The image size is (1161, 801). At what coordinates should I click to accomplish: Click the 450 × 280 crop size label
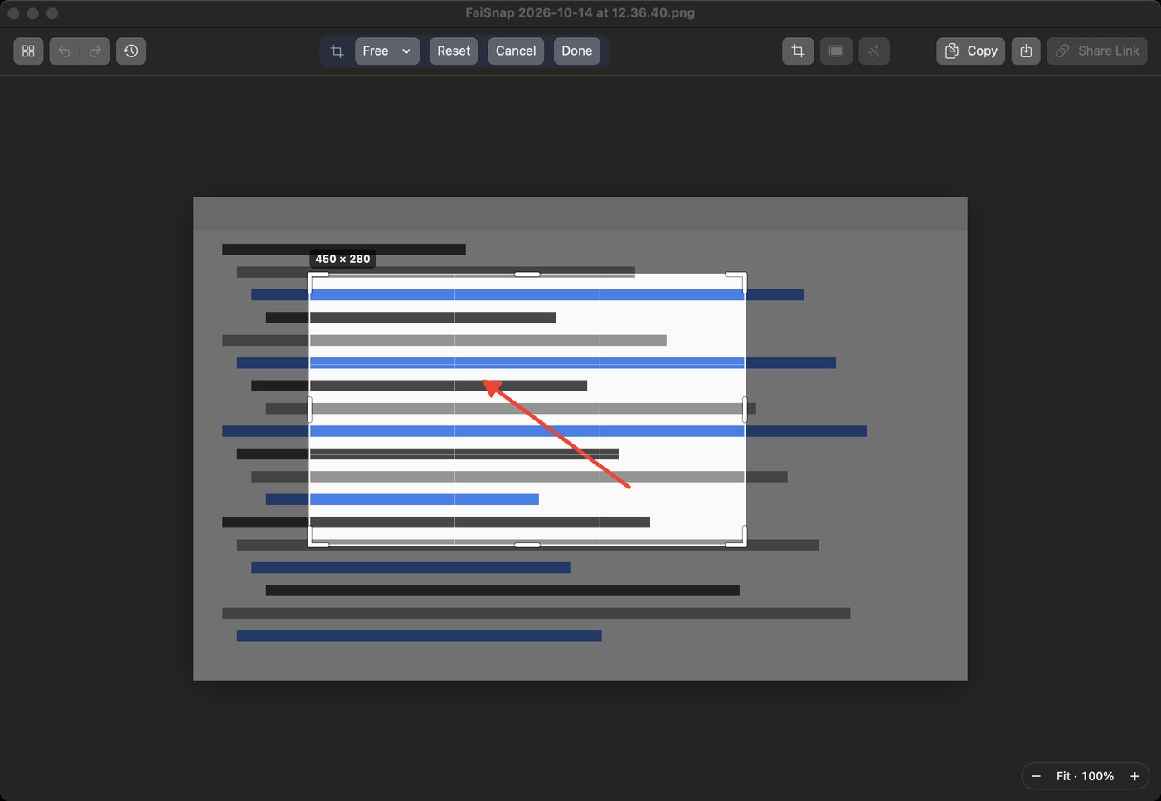tap(342, 259)
